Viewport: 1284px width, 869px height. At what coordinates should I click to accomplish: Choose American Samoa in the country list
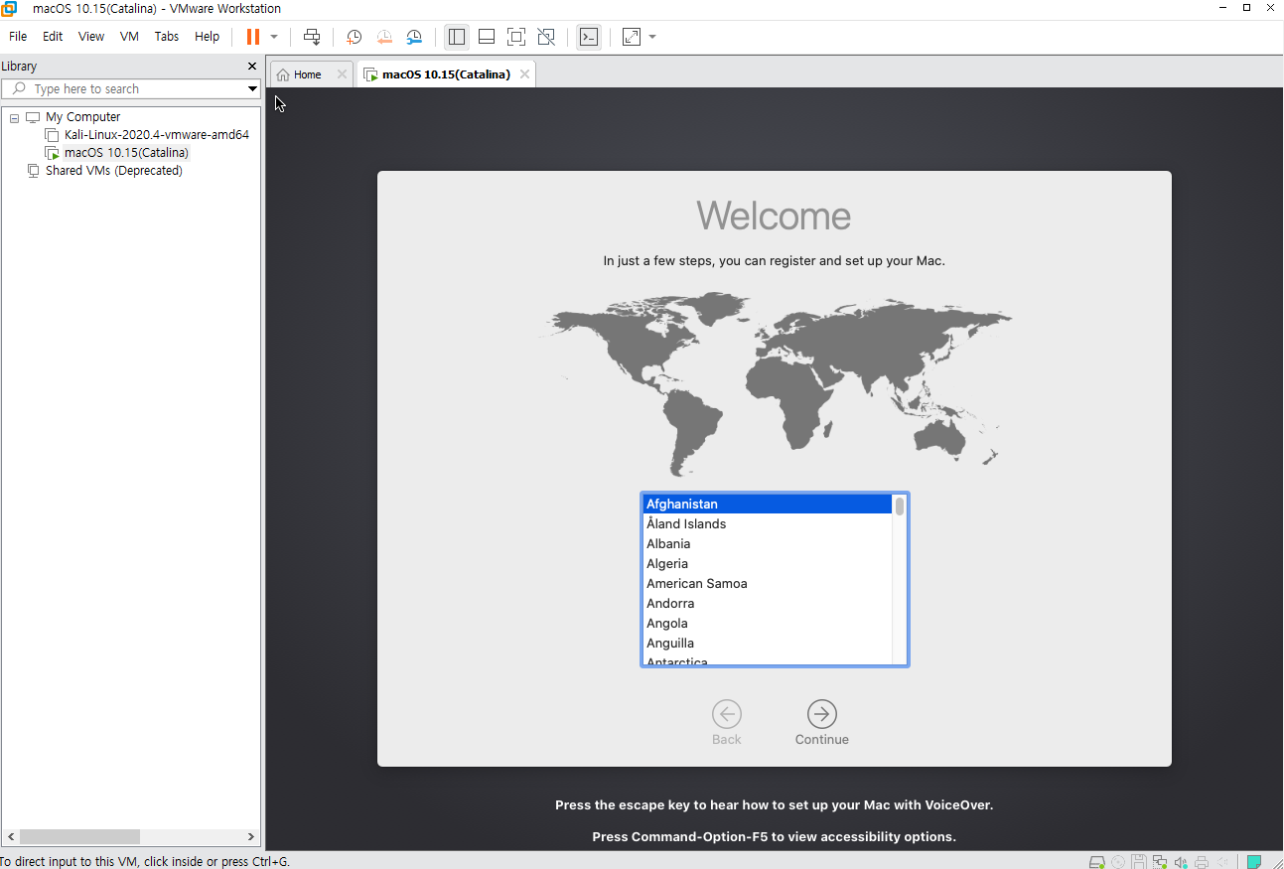[x=768, y=584]
